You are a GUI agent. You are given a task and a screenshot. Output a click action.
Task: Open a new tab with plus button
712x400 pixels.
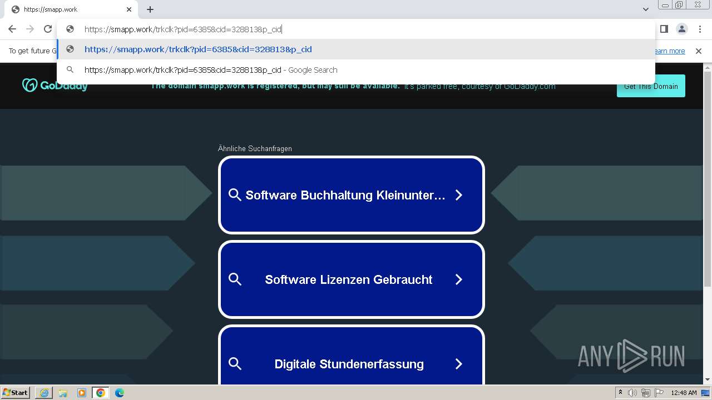pos(150,9)
